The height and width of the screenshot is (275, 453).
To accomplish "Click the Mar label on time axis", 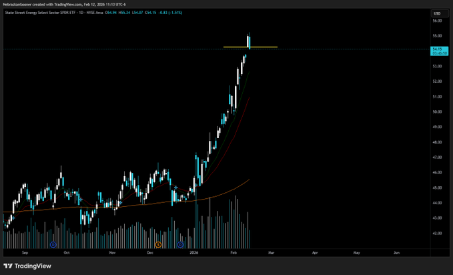I will pyautogui.click(x=272, y=253).
